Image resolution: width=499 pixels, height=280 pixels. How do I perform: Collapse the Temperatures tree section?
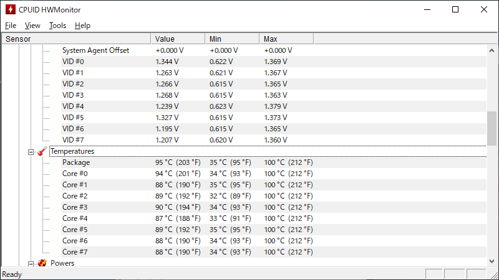point(31,152)
